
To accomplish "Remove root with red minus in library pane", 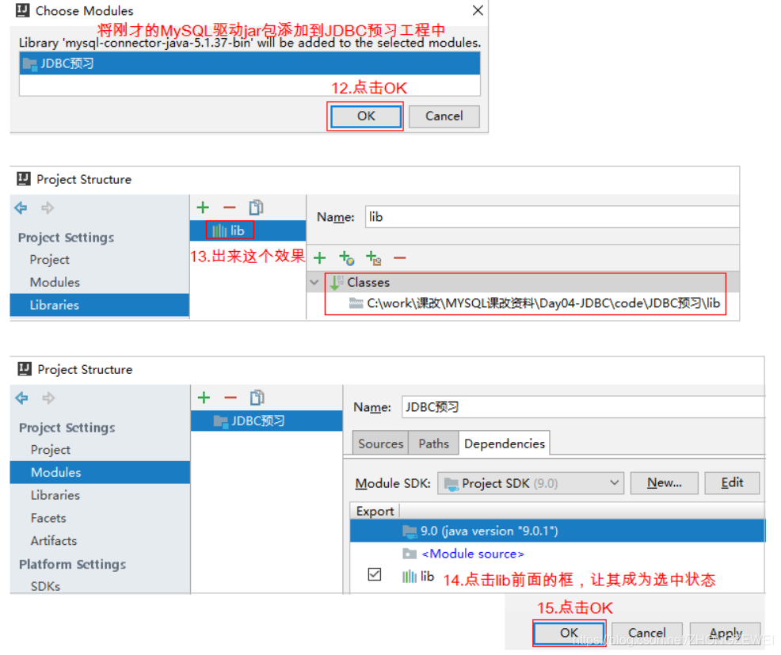I will click(x=399, y=258).
